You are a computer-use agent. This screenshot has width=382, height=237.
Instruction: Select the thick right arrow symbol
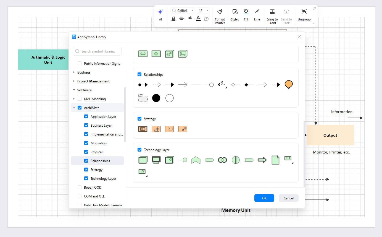pos(262,160)
